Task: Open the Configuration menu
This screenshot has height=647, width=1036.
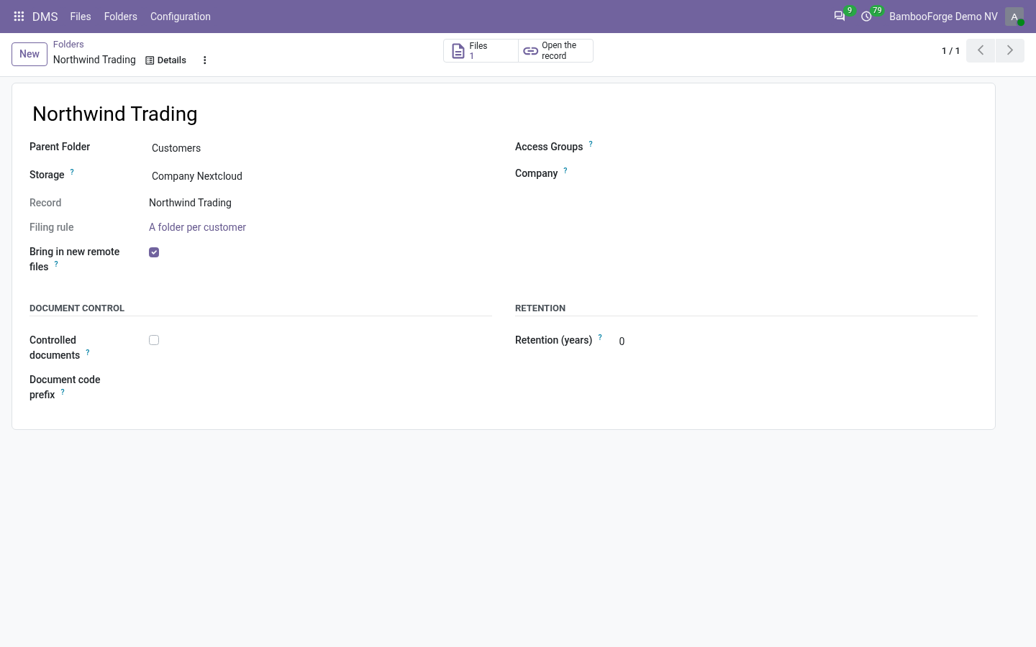Action: click(181, 17)
